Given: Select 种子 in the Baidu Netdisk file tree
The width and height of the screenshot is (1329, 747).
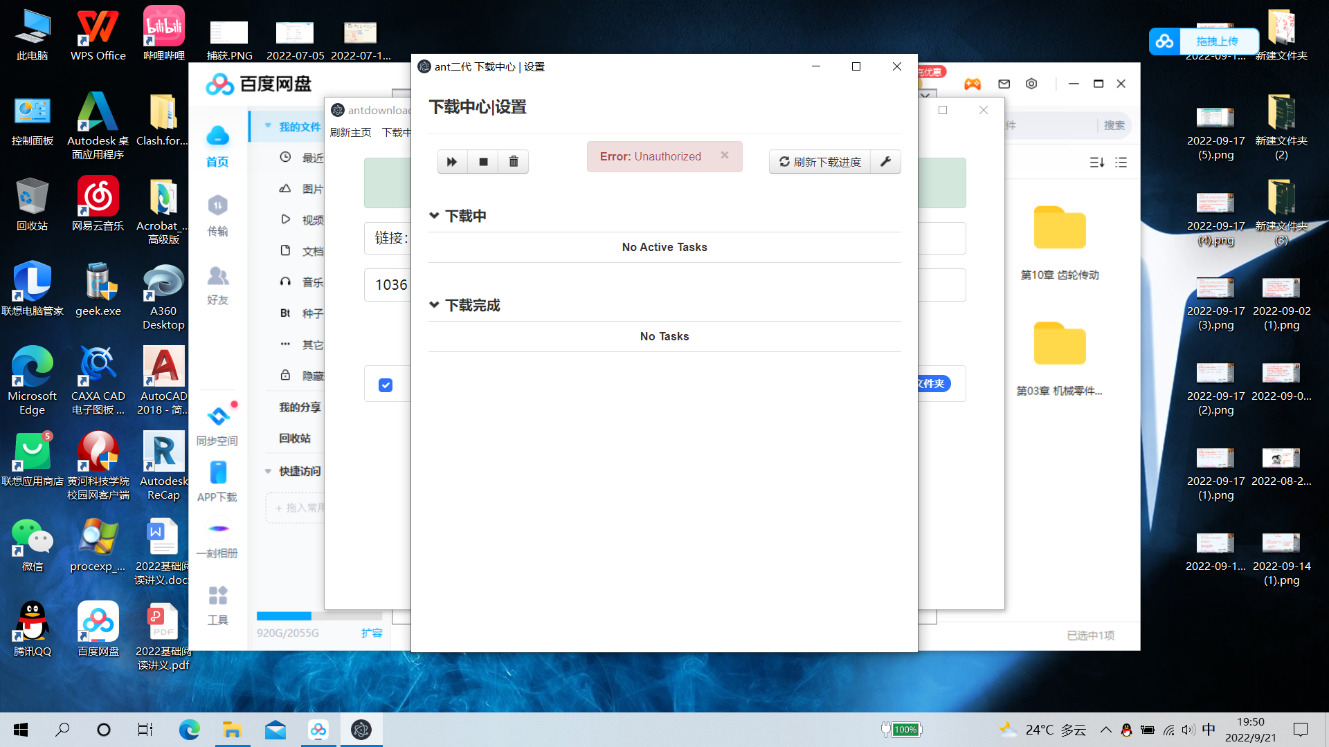Looking at the screenshot, I should click(x=312, y=313).
